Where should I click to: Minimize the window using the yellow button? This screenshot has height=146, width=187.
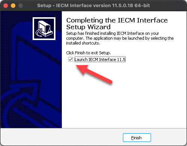coord(13,6)
